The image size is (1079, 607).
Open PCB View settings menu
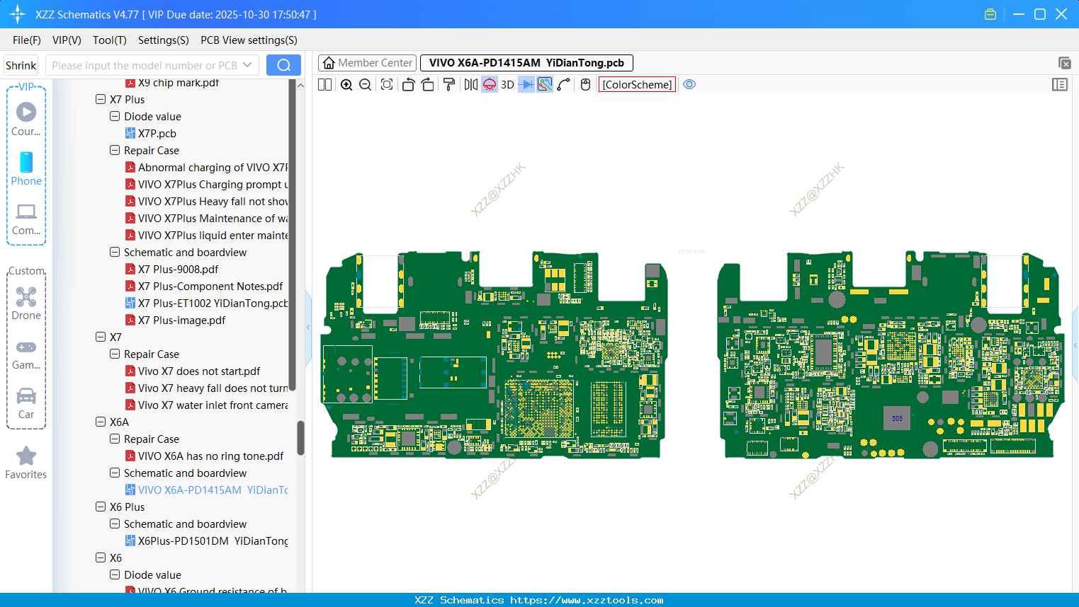point(249,40)
